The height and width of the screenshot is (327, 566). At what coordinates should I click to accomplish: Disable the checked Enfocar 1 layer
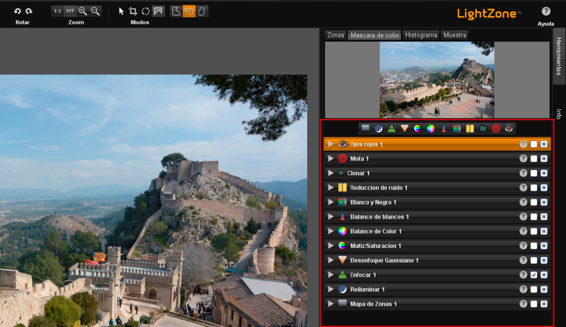534,275
